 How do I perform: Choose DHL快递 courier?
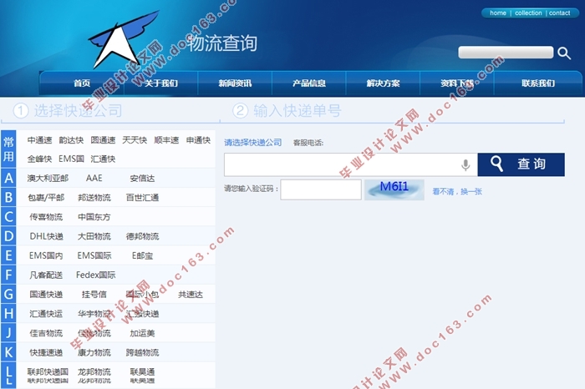coord(47,236)
